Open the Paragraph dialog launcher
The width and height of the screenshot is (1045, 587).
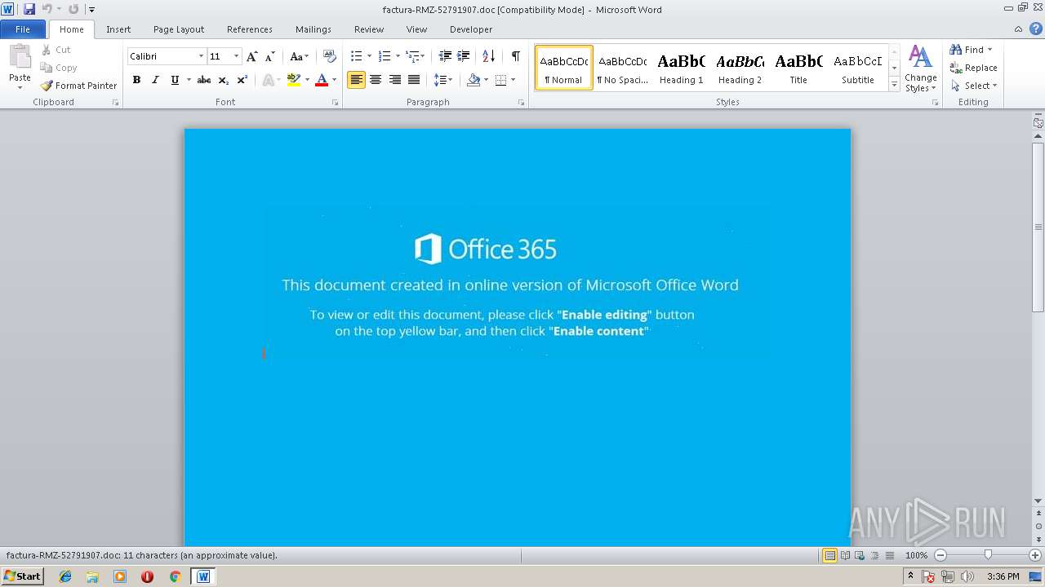[521, 103]
